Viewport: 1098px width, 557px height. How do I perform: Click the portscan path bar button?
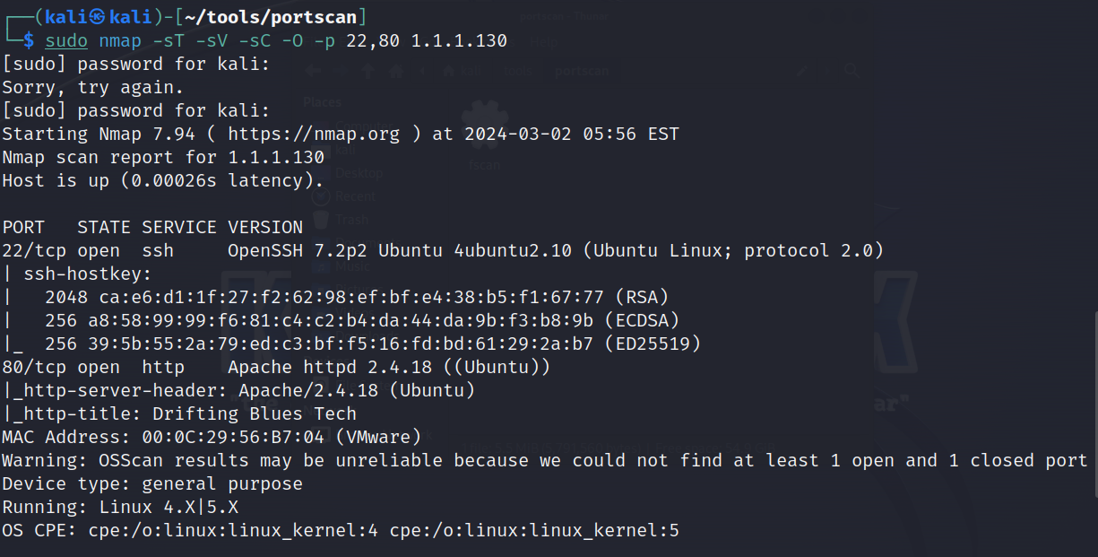(x=582, y=71)
